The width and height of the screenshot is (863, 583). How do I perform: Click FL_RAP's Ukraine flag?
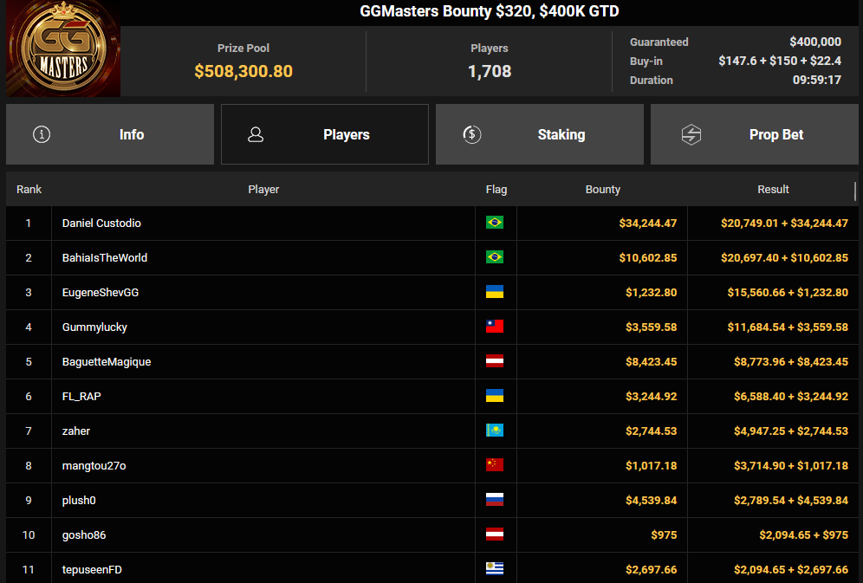click(494, 395)
